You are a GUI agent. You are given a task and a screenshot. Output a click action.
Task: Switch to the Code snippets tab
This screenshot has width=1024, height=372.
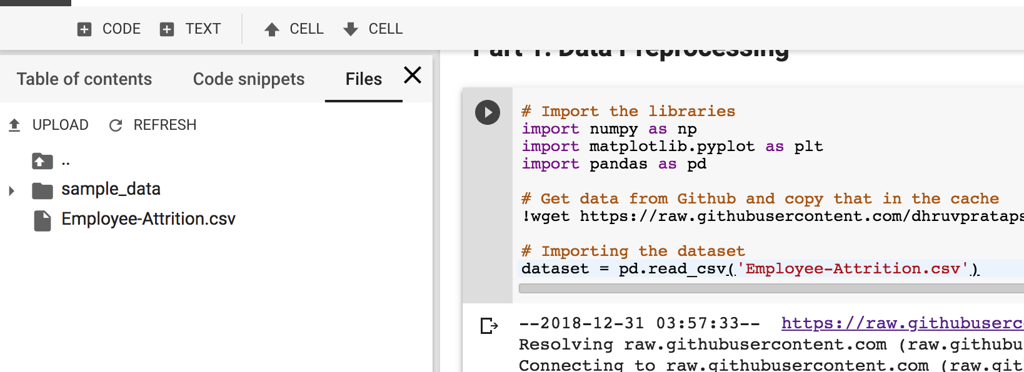pyautogui.click(x=249, y=79)
